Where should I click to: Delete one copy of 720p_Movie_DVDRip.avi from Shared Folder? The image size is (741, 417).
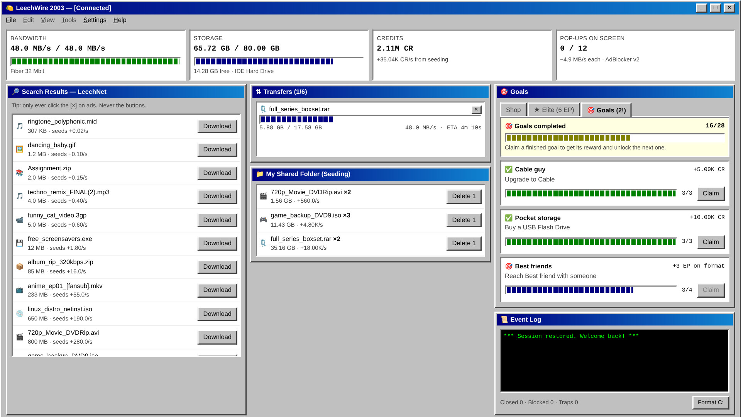coord(464,196)
